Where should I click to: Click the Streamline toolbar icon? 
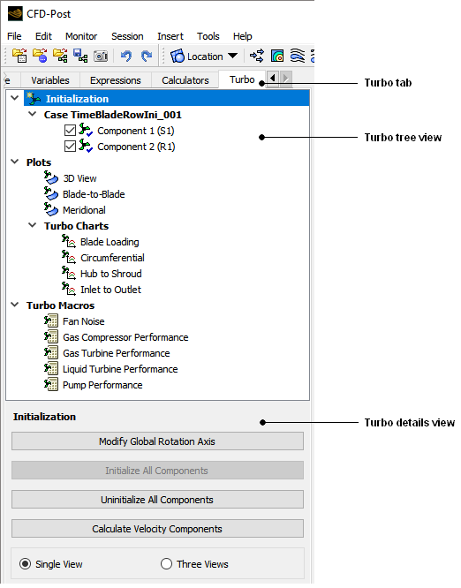coord(297,56)
